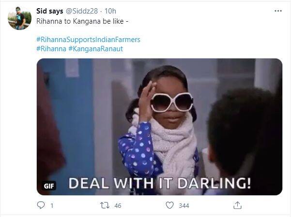Like the tweet with heart icon
292x217 pixels.
coord(169,205)
